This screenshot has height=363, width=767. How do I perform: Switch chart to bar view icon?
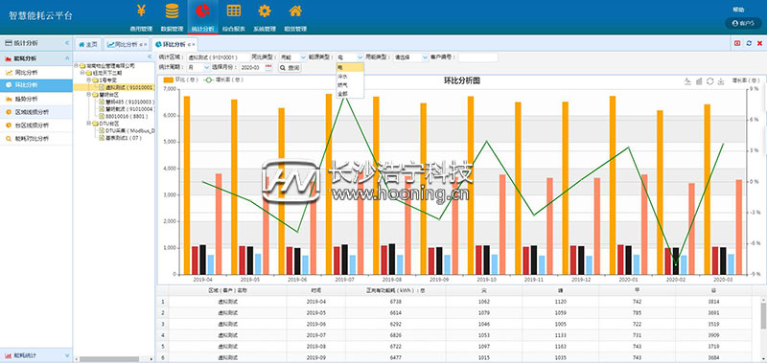[x=699, y=81]
